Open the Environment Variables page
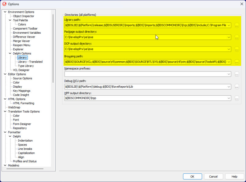 [27, 33]
